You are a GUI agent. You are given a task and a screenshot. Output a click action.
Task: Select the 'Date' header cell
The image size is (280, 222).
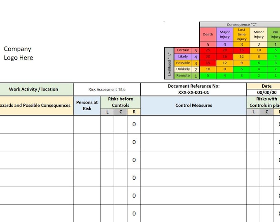[264, 86]
